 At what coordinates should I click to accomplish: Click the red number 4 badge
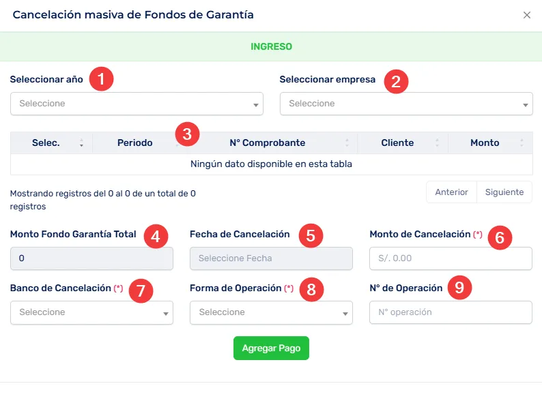pyautogui.click(x=157, y=237)
